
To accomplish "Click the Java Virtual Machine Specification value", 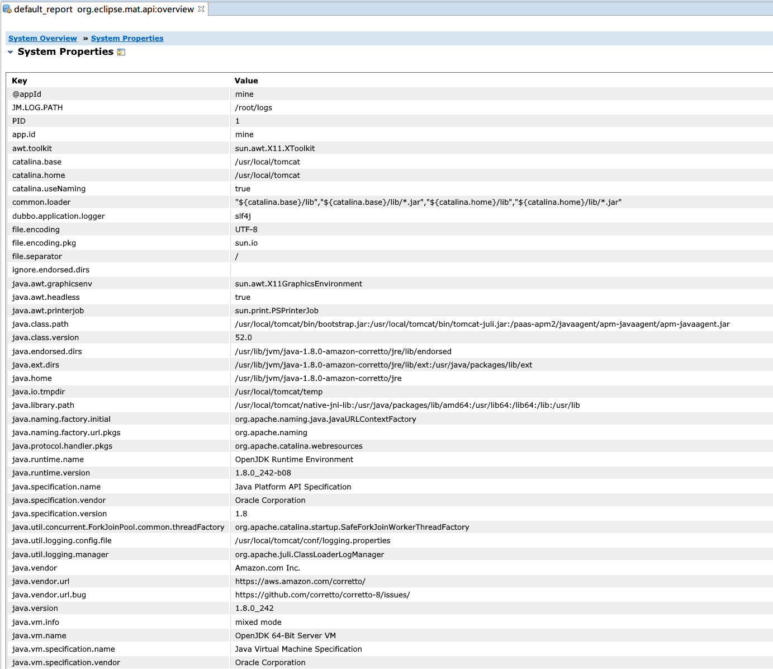I will pos(298,649).
